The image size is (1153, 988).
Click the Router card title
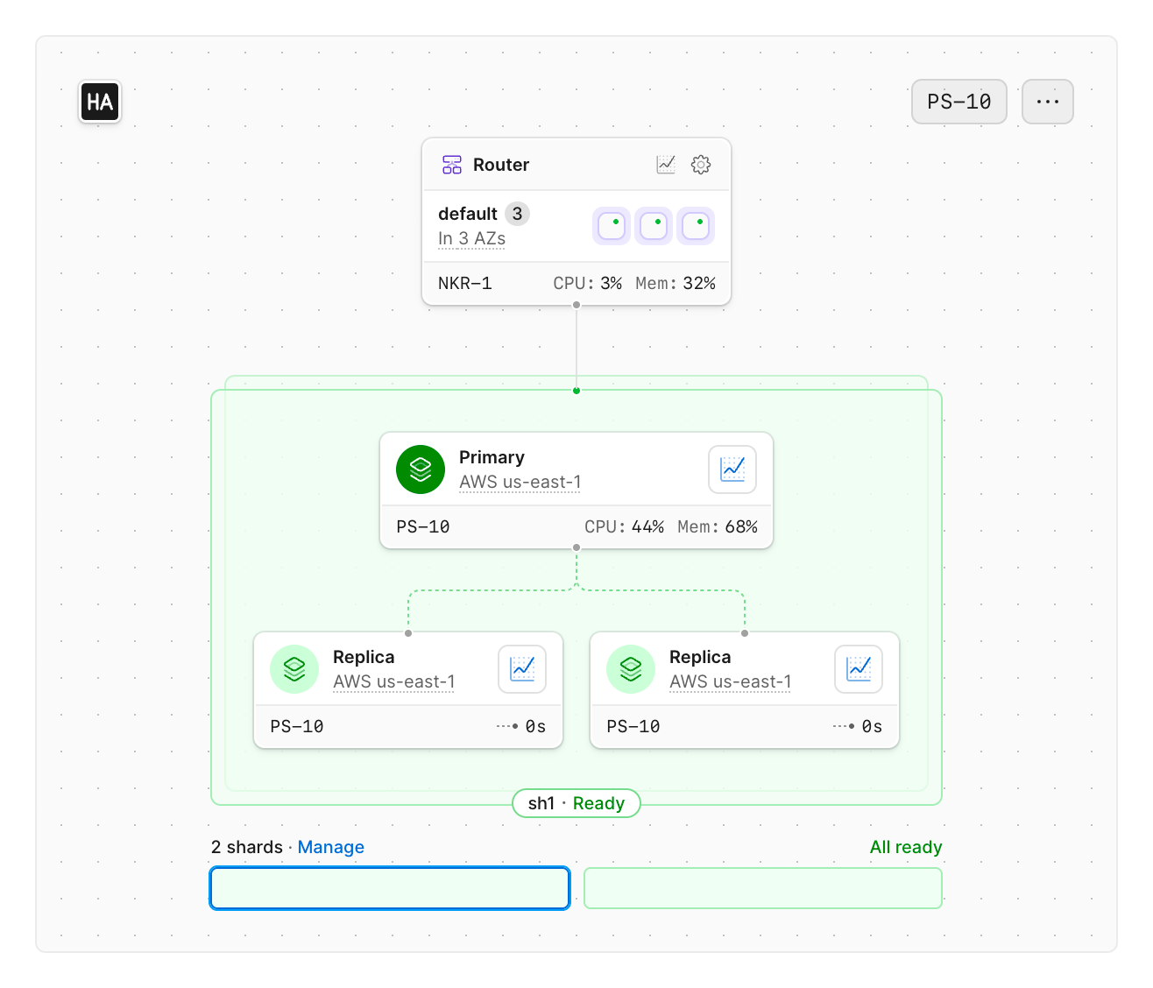501,165
